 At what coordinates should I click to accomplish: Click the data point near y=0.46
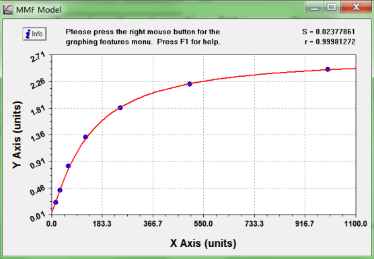(60, 190)
